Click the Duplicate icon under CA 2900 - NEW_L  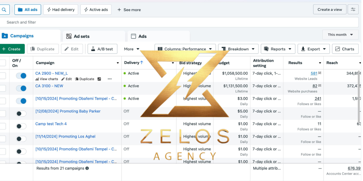(x=77, y=79)
